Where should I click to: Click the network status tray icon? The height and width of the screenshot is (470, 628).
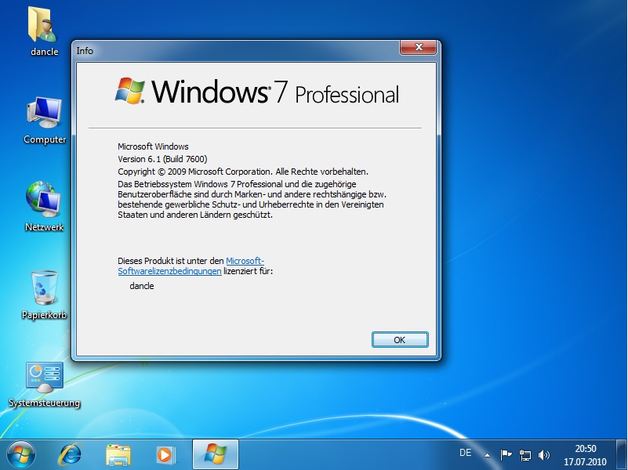(x=525, y=454)
